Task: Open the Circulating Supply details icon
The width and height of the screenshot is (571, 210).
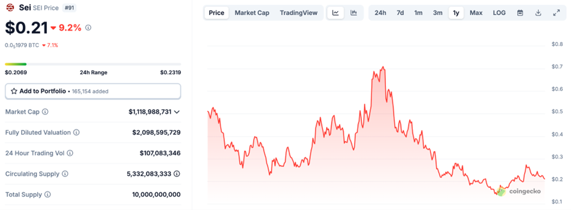Action: [177, 174]
